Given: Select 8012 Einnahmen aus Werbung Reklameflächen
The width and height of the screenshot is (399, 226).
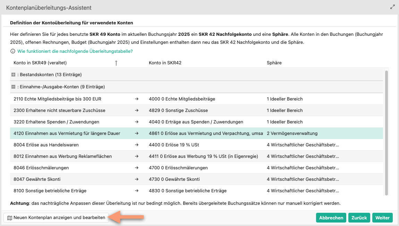Looking at the screenshot, I should pyautogui.click(x=62, y=156).
